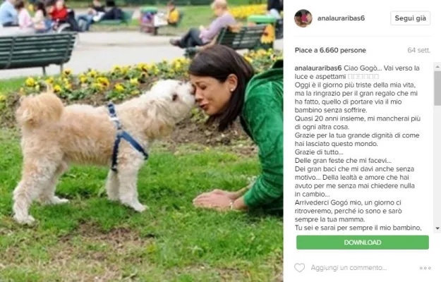Open analaurraribas6 username in header

pos(341,18)
